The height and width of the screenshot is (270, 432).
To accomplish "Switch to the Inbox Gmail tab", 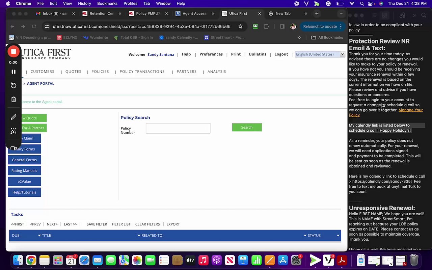I will tap(55, 13).
